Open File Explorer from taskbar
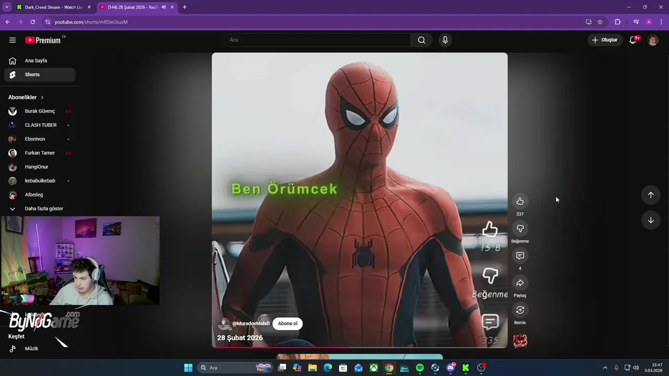This screenshot has height=376, width=669. point(313,368)
